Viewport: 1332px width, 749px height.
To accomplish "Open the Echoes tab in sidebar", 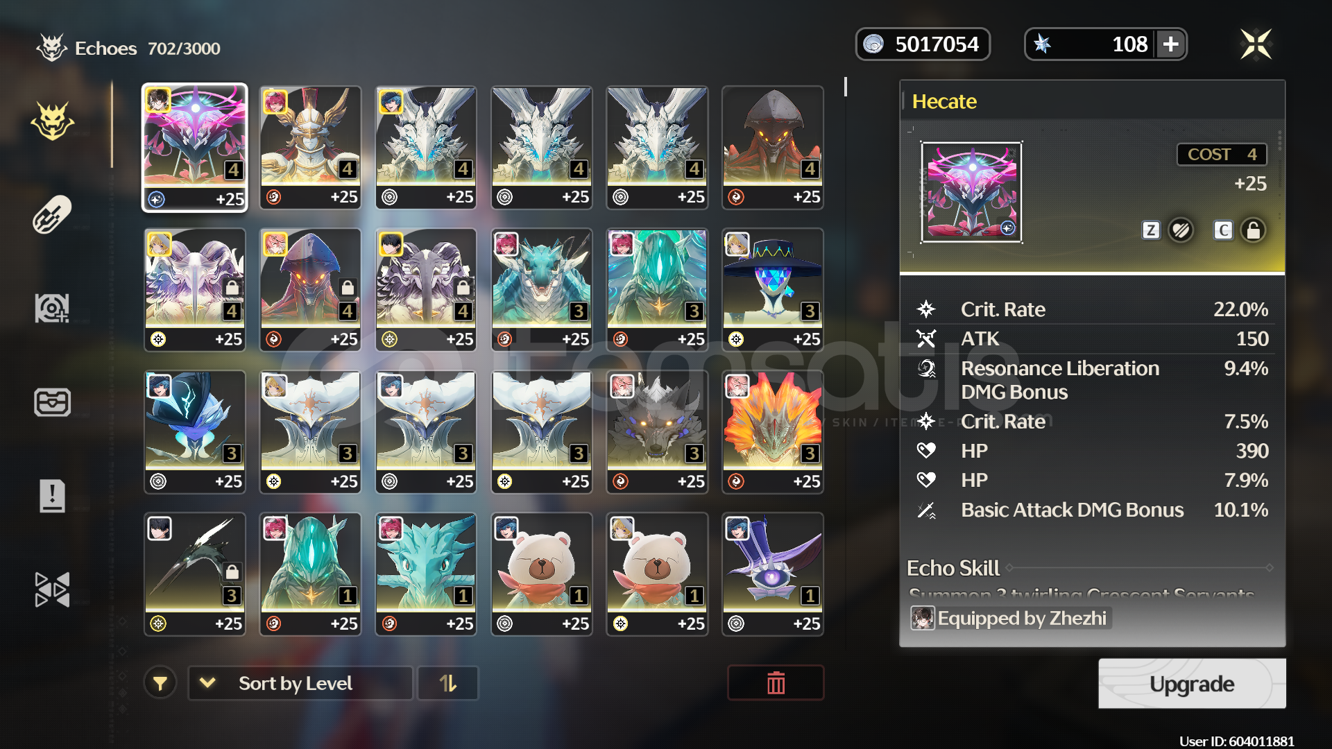I will point(53,122).
